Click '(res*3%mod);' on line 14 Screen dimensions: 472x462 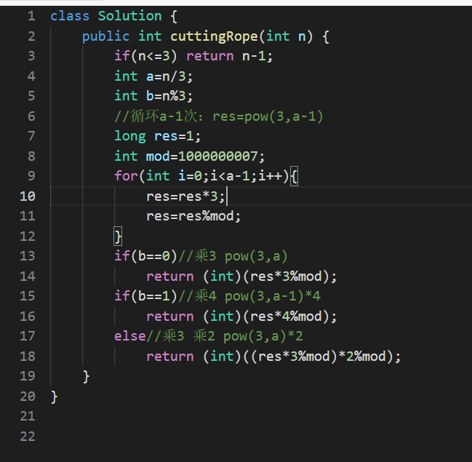[x=289, y=276]
